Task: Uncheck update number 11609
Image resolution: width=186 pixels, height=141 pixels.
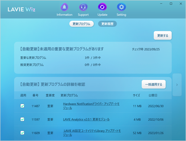Action: pyautogui.click(x=22, y=133)
